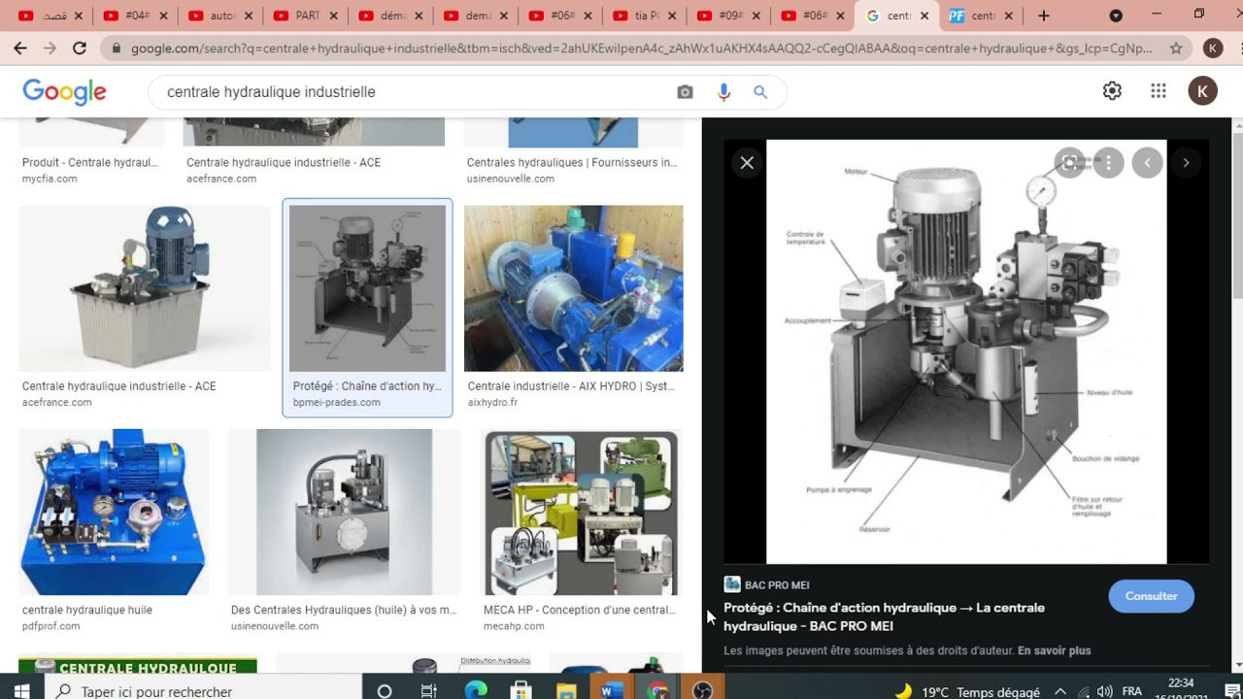This screenshot has width=1243, height=699.
Task: Open Microsoft Store from the taskbar
Action: click(x=521, y=691)
